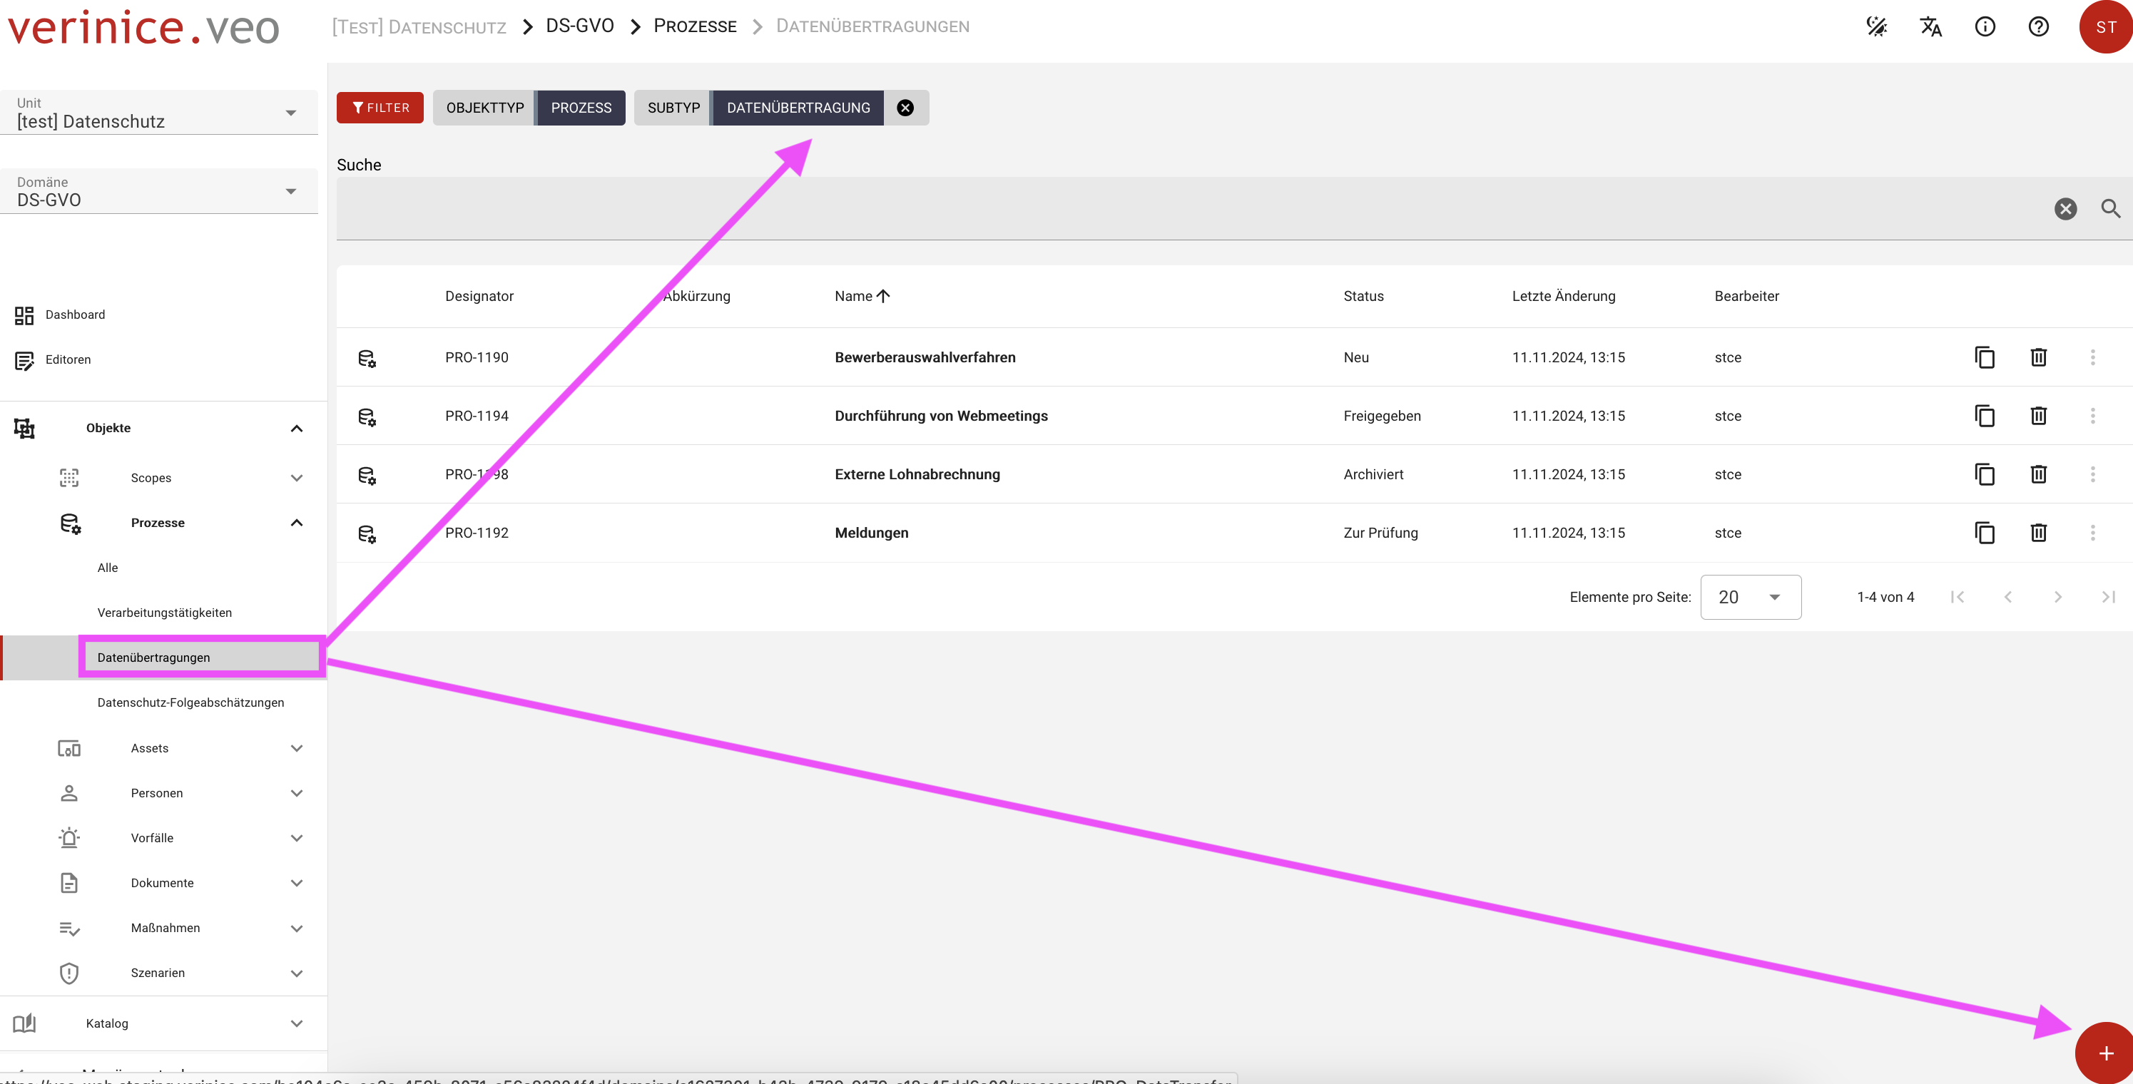The image size is (2133, 1084).
Task: Click the help question mark icon
Action: coord(2038,26)
